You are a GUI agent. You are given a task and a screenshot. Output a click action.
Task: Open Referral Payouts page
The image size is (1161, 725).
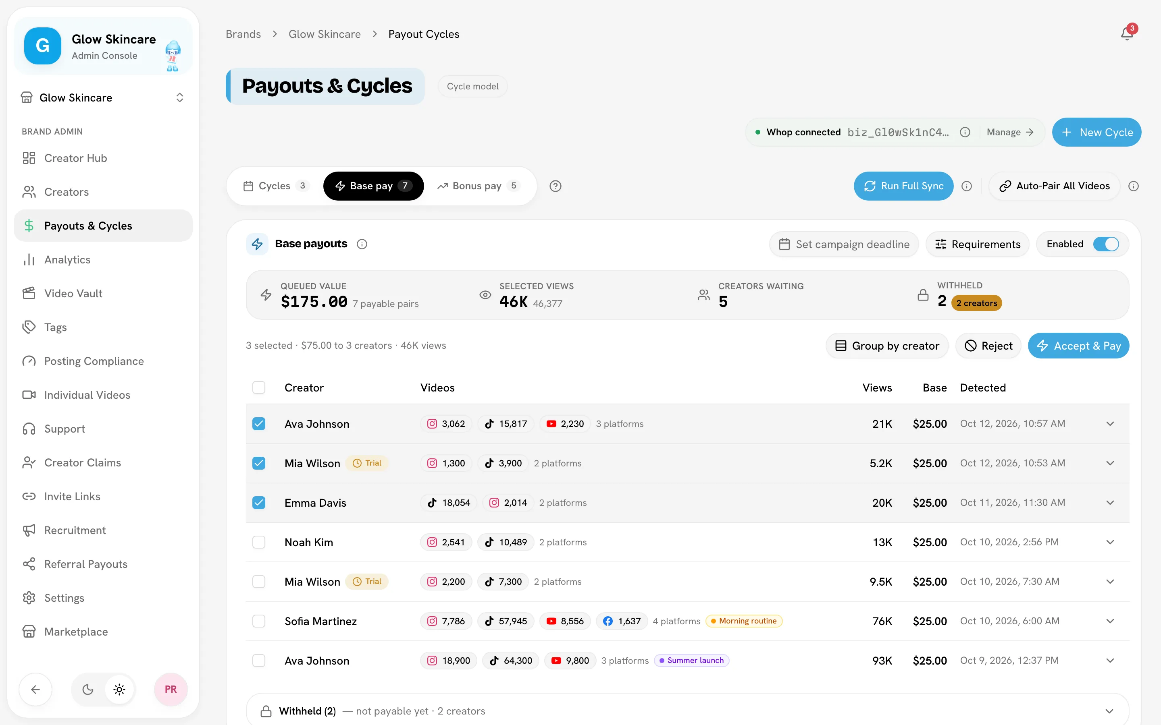(x=103, y=564)
